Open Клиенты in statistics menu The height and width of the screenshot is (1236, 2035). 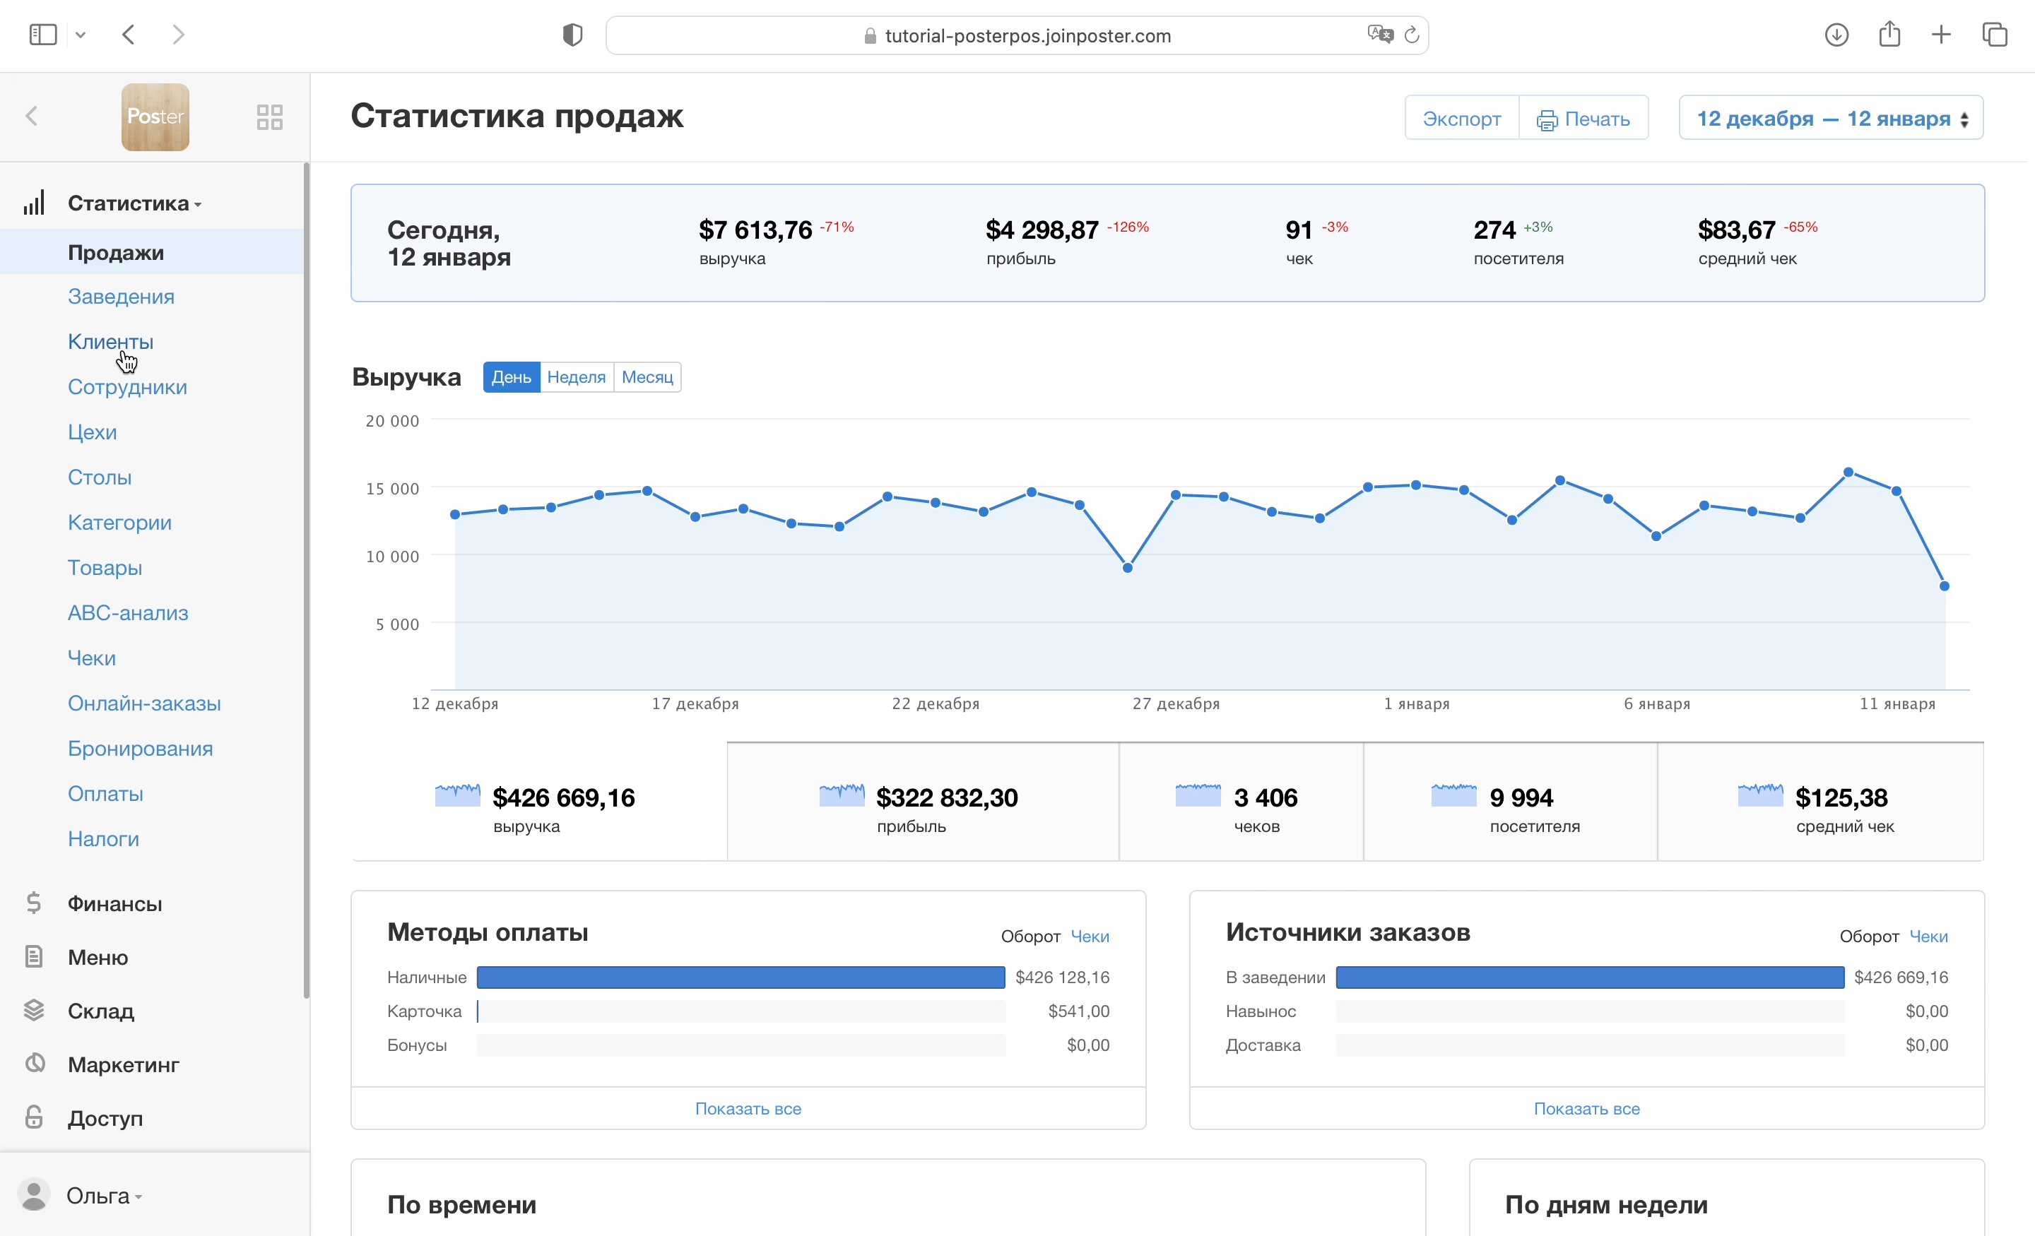coord(110,342)
